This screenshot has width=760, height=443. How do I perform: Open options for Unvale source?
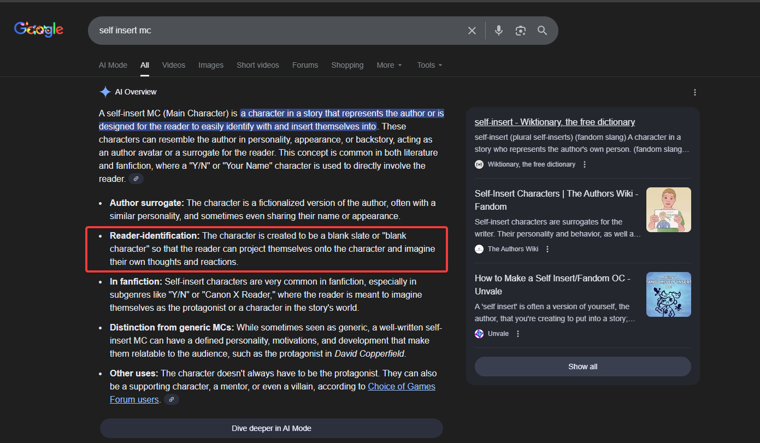click(x=518, y=334)
